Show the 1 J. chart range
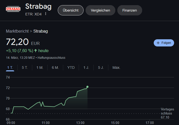 (86, 68)
